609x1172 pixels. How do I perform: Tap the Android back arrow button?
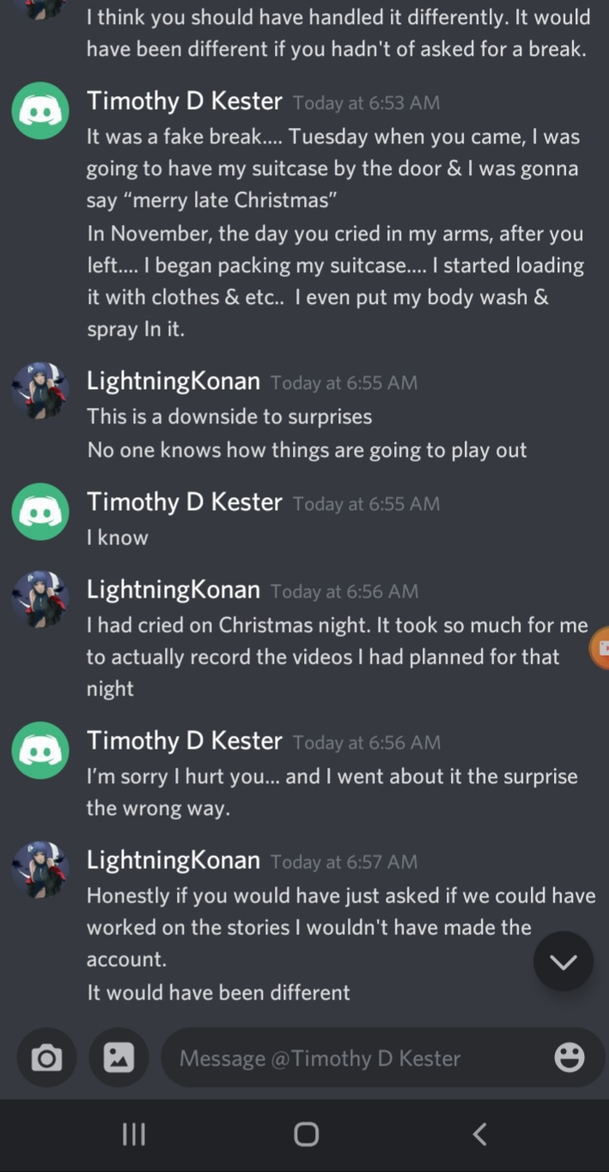pos(480,1134)
